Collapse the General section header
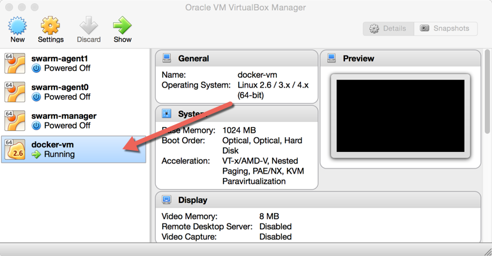The image size is (492, 256). click(x=194, y=59)
